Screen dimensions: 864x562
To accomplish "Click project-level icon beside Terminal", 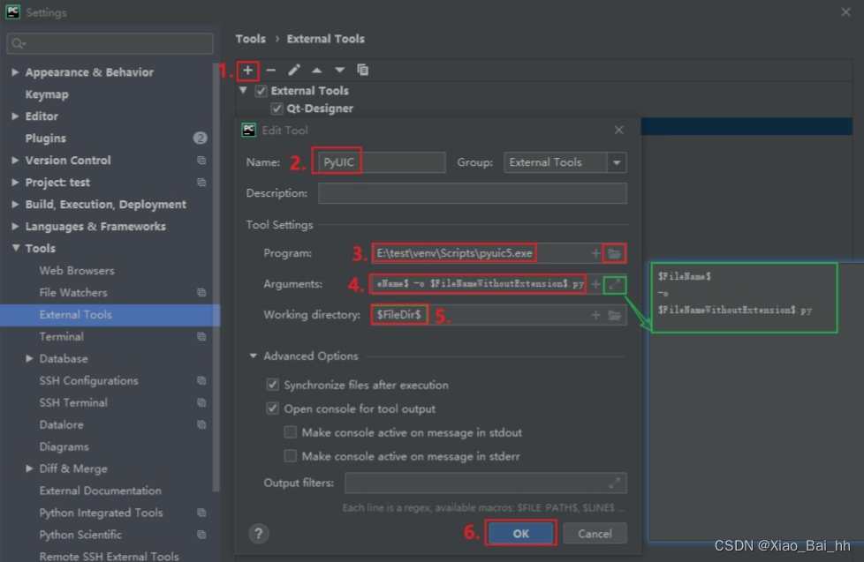I will [201, 336].
